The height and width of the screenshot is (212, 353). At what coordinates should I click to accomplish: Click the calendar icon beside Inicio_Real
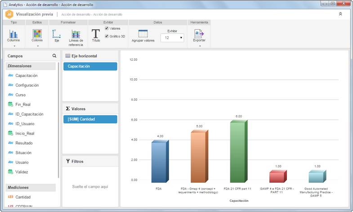tap(10, 133)
